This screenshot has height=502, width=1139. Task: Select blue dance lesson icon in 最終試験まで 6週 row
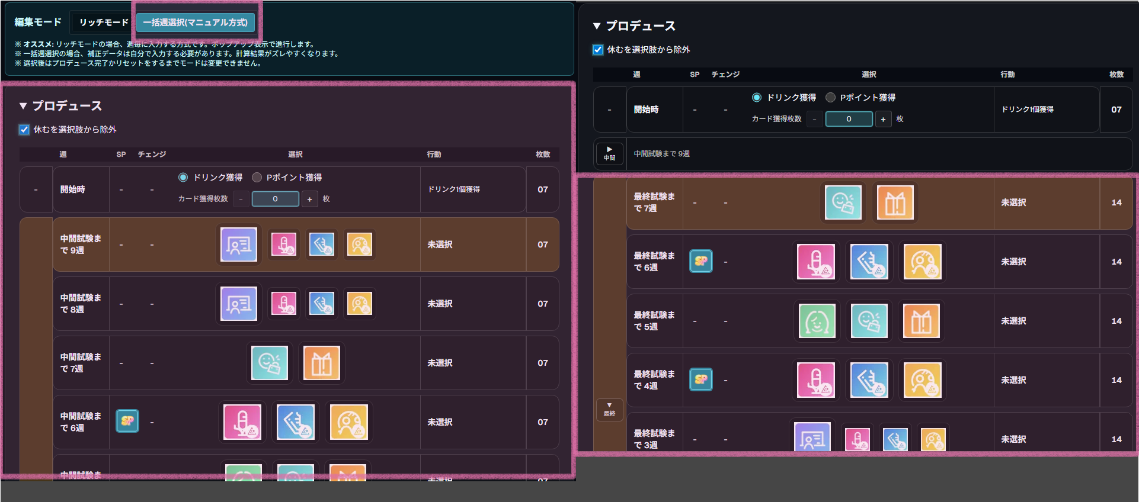(x=869, y=262)
